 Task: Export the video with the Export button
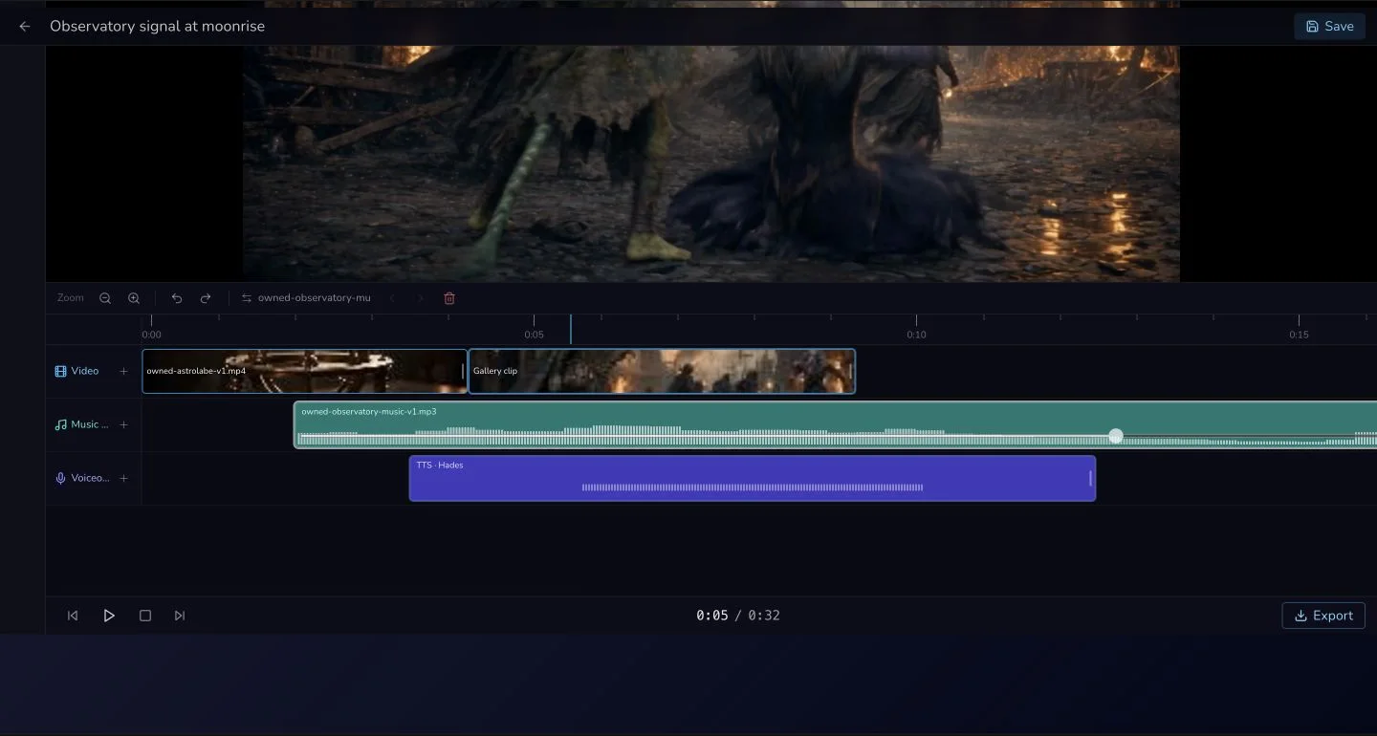click(1323, 616)
